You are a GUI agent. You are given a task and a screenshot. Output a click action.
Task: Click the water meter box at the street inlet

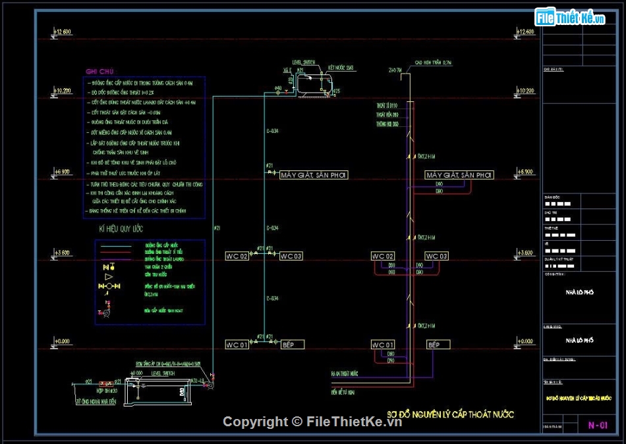click(x=105, y=383)
